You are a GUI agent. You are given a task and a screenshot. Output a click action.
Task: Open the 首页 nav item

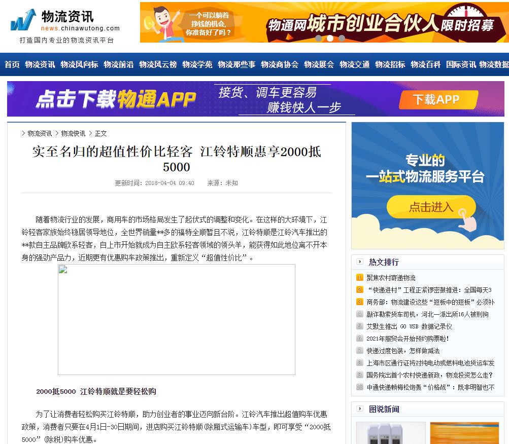[12, 64]
